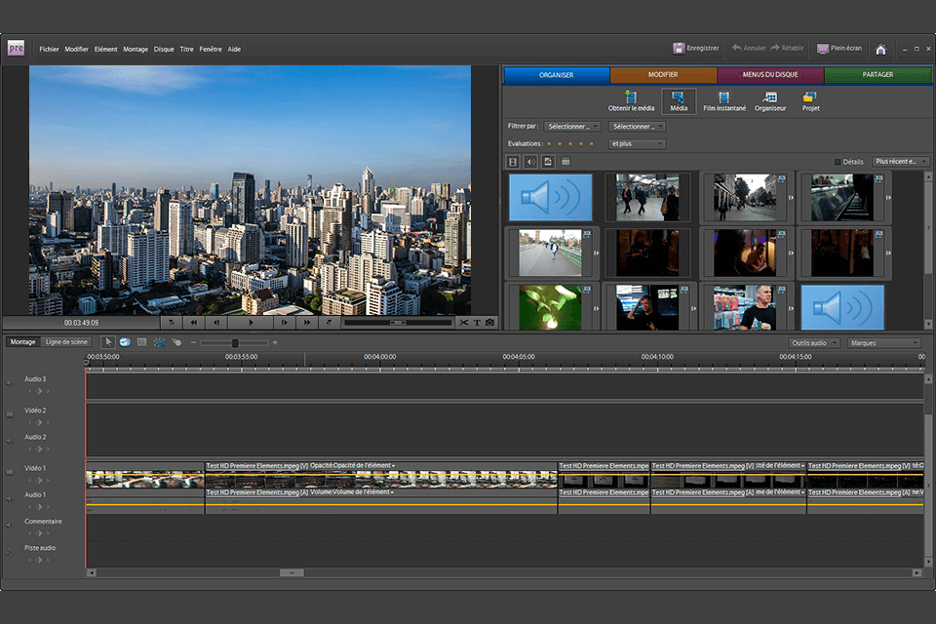Click the camera freeze frame icon
Image resolution: width=936 pixels, height=624 pixels.
tap(489, 322)
